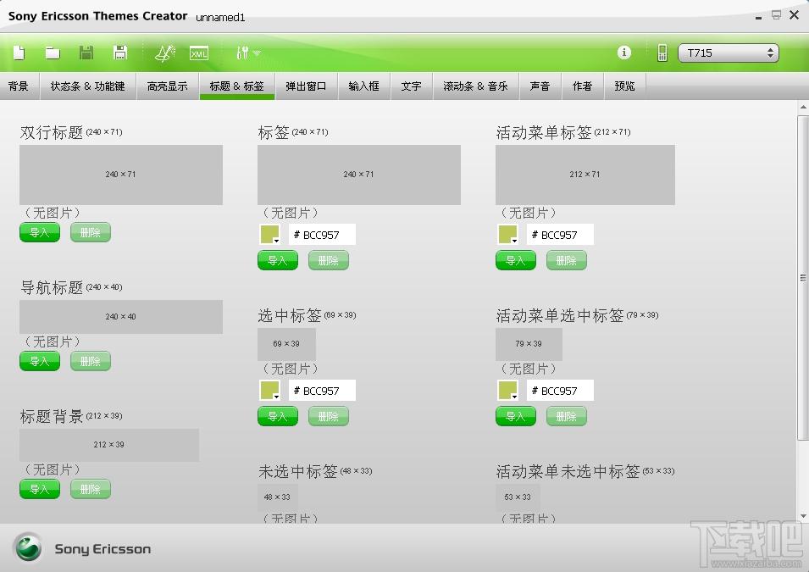Image resolution: width=809 pixels, height=572 pixels.
Task: Click 删除 under 双行标题
Action: click(x=91, y=232)
